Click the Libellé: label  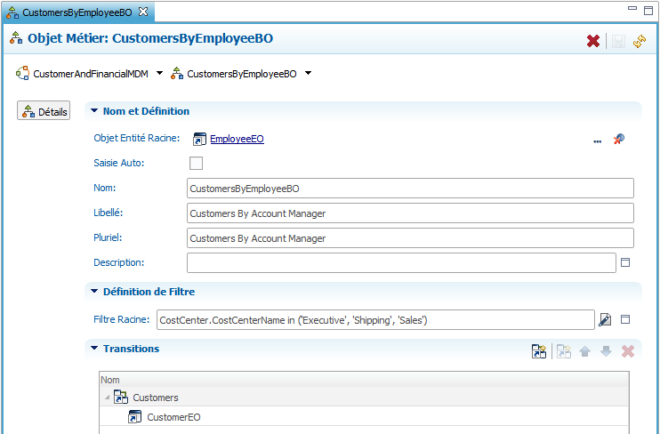[109, 213]
